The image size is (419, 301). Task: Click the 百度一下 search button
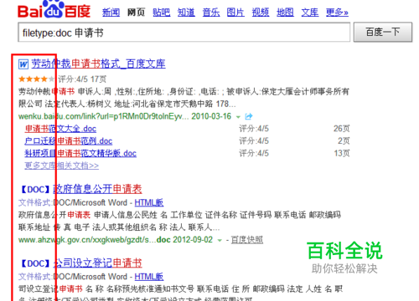[x=383, y=33]
